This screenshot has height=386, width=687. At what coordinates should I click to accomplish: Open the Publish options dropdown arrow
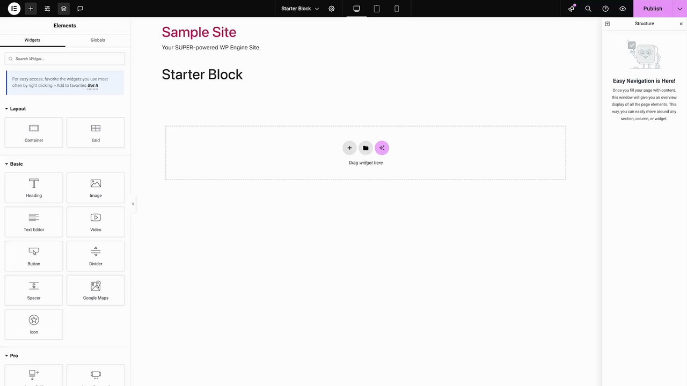pyautogui.click(x=679, y=9)
